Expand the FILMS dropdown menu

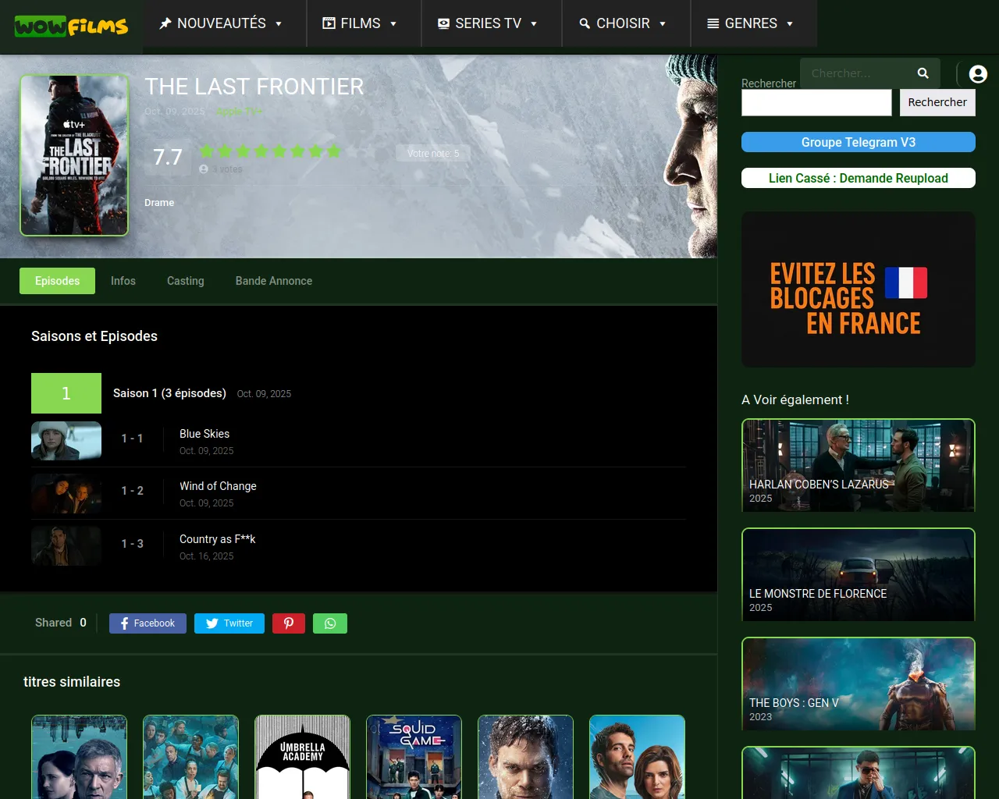[361, 23]
